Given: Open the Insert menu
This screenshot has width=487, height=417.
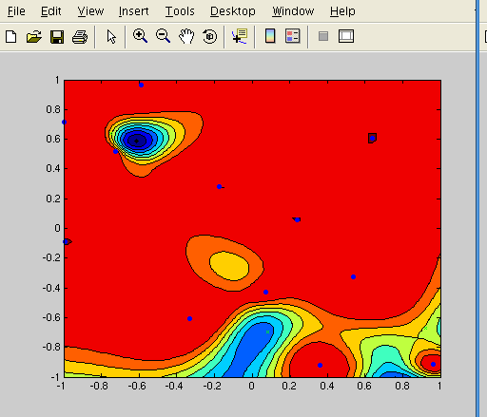Looking at the screenshot, I should [x=133, y=11].
